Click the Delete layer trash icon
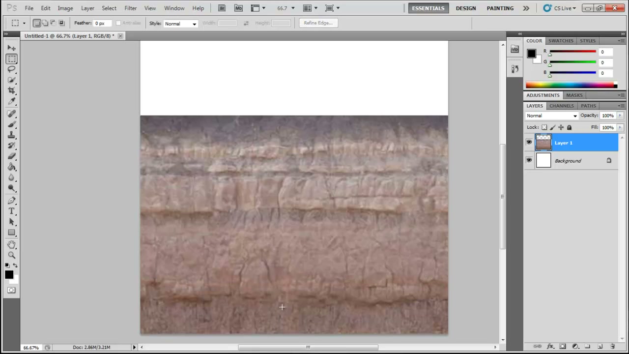This screenshot has height=354, width=629. pos(612,347)
